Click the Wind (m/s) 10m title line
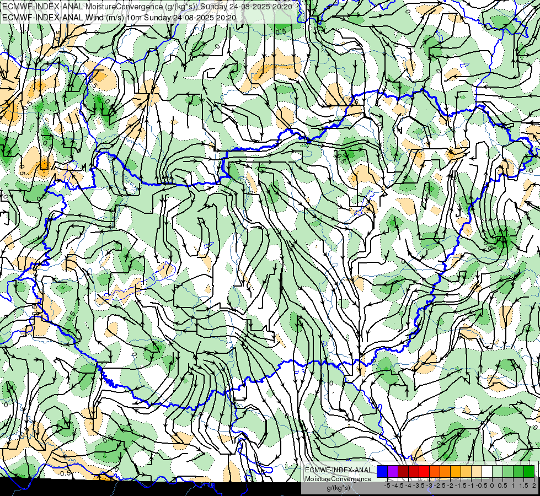 (x=119, y=17)
